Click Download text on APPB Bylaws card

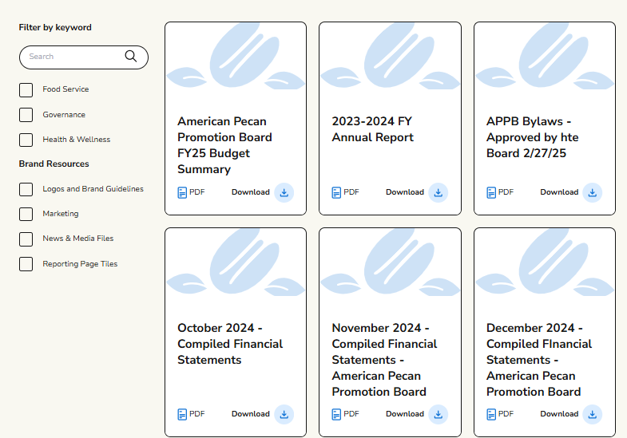tap(559, 192)
